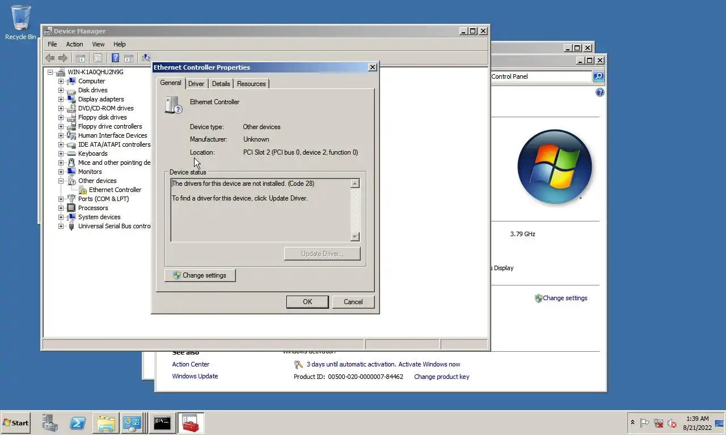Select the Display adapters category icon

click(x=71, y=99)
